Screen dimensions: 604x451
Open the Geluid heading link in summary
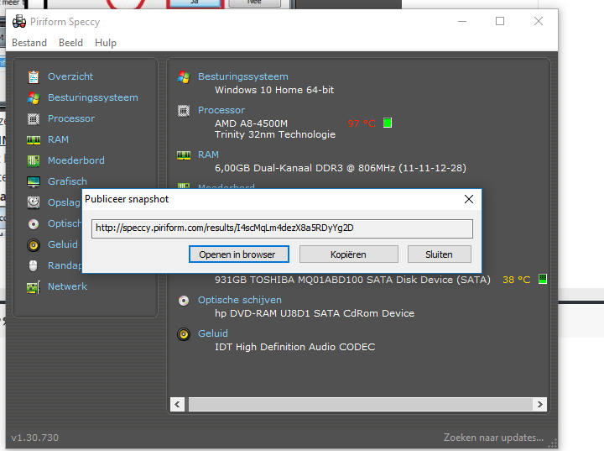pos(212,333)
